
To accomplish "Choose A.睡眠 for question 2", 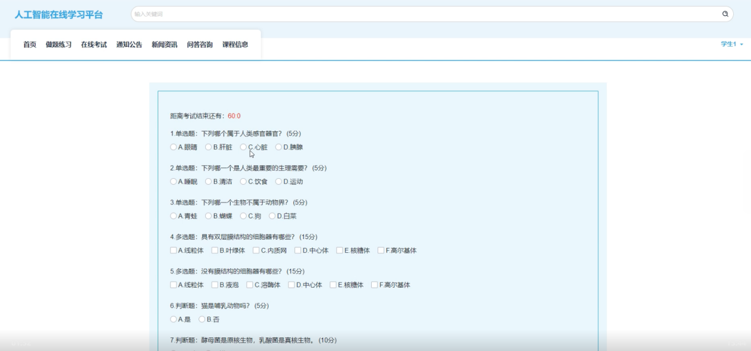I will pos(174,181).
